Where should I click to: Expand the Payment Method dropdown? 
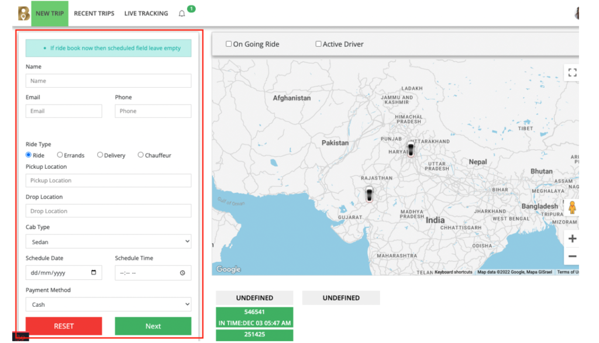108,304
